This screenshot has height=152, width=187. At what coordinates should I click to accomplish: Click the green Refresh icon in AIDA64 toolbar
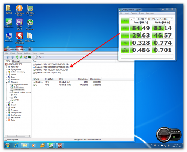21,57
